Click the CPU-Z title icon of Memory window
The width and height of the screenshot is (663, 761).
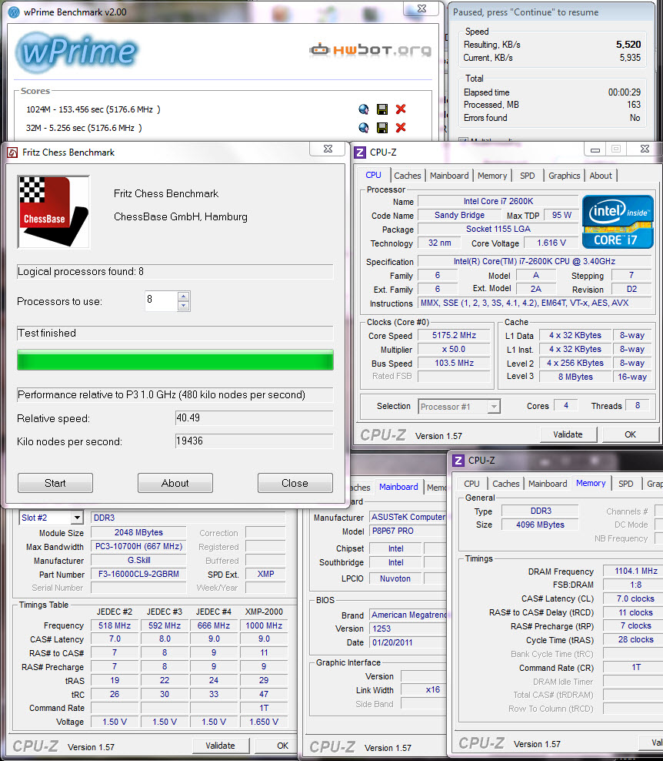tap(458, 460)
